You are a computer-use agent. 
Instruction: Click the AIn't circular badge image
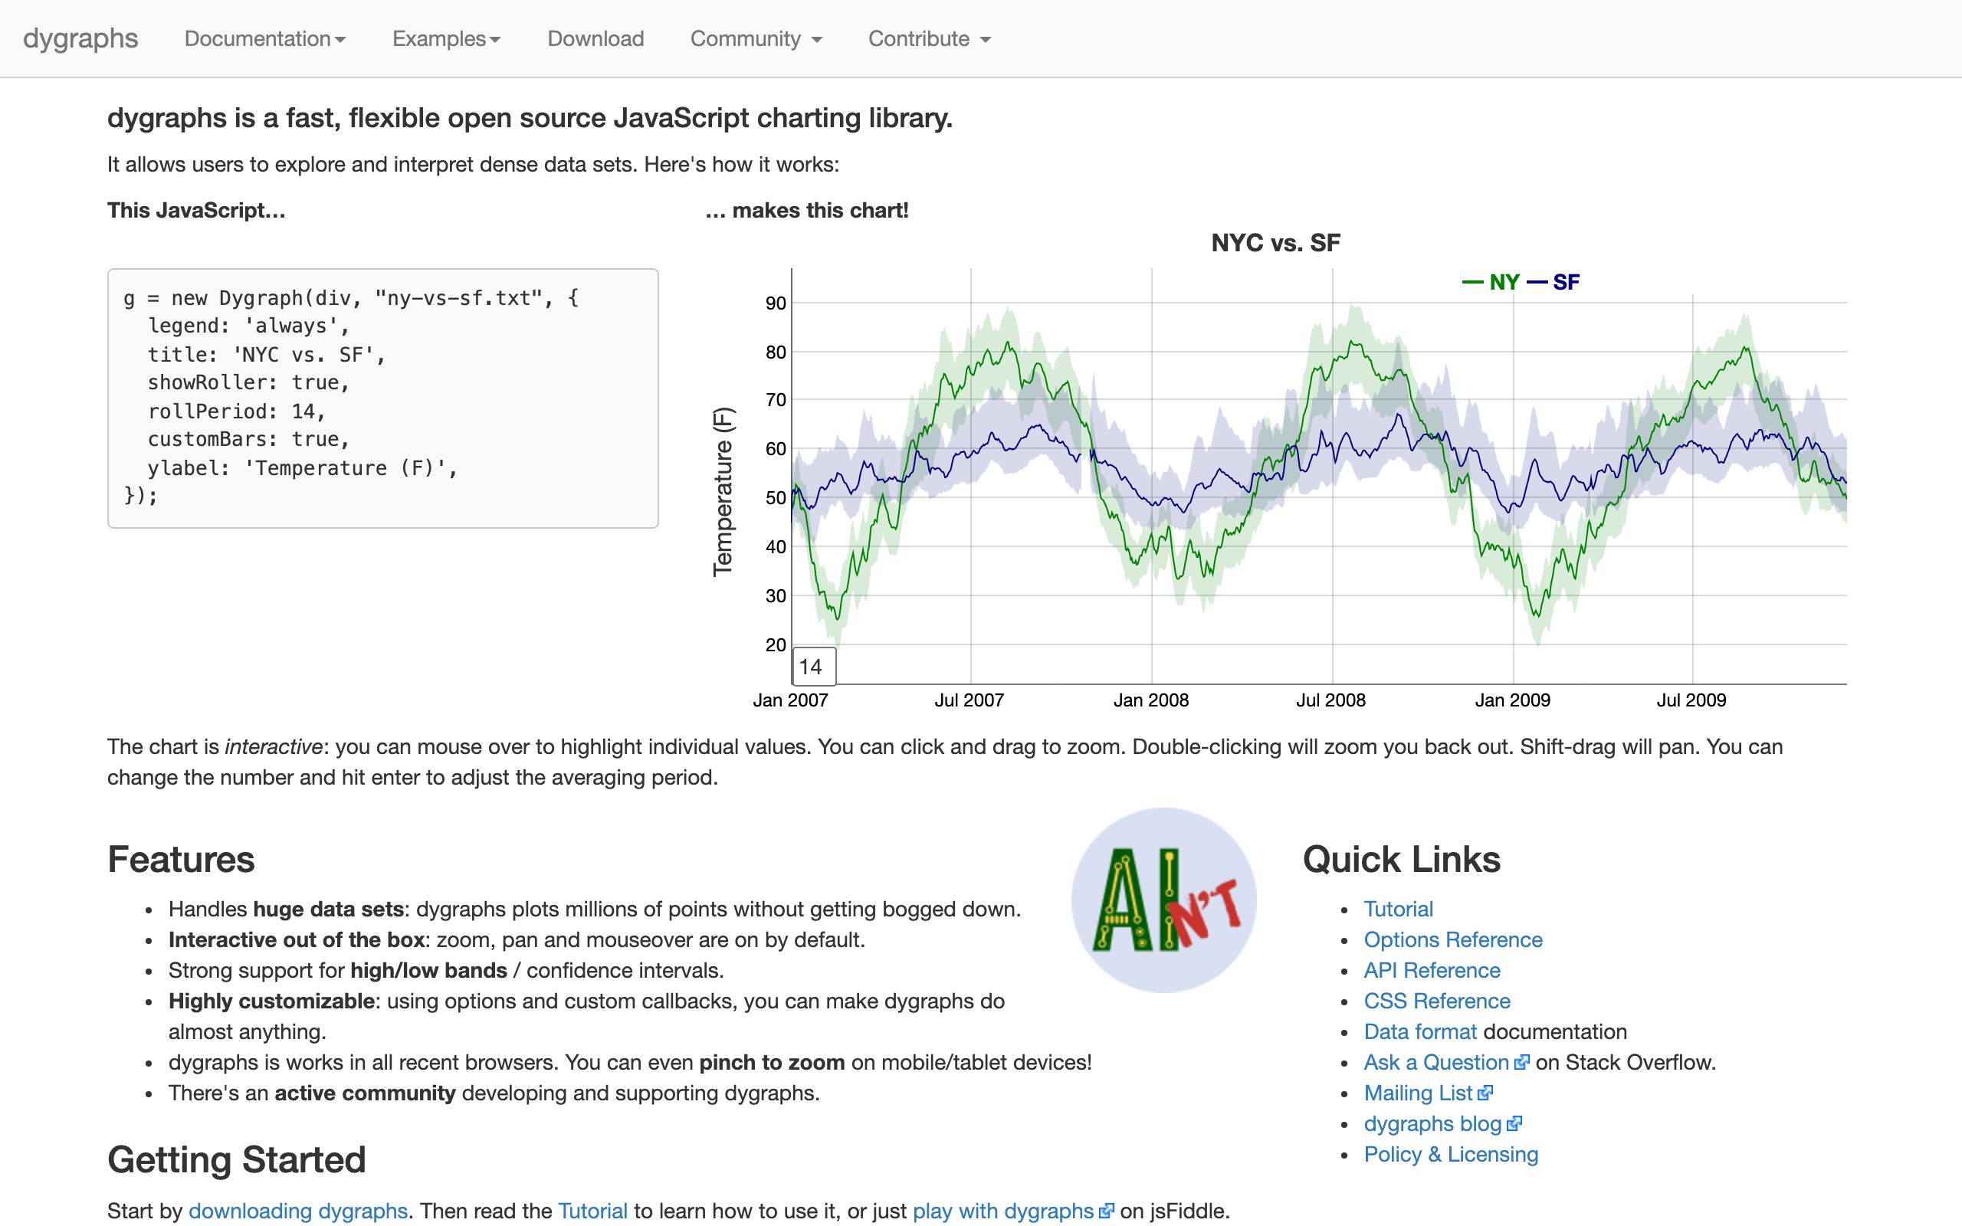(1163, 900)
